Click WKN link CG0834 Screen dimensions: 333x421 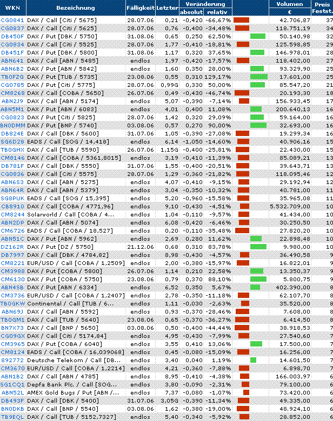pyautogui.click(x=12, y=45)
